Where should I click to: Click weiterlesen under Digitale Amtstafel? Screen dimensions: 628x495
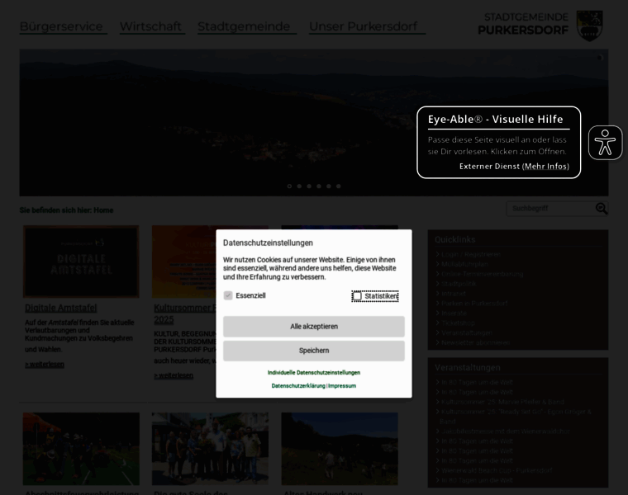[x=45, y=365]
